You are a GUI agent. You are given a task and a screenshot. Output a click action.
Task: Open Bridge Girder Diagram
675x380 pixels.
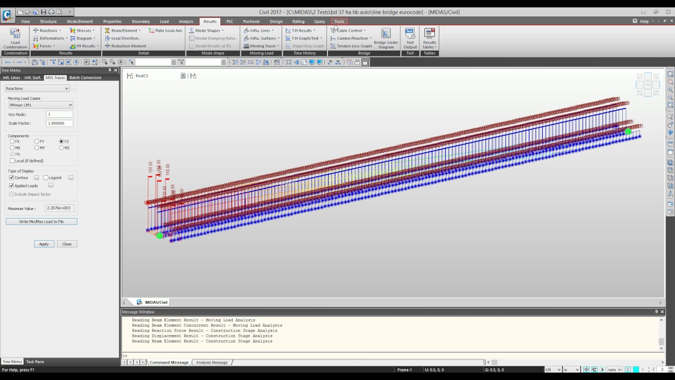tap(386, 38)
